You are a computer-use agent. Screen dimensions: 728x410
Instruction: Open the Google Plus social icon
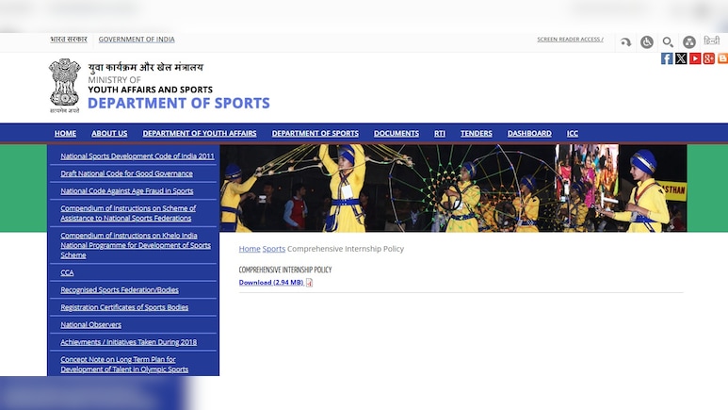(708, 58)
